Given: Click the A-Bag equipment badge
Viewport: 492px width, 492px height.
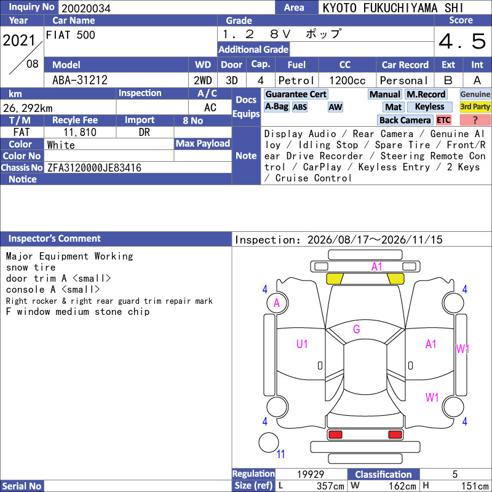Looking at the screenshot, I should 276,106.
